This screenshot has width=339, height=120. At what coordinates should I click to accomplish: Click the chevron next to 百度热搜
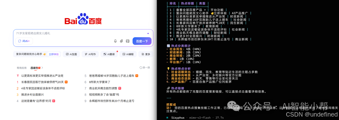pos(42,68)
